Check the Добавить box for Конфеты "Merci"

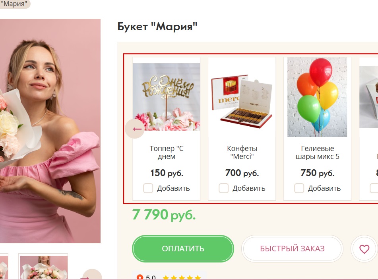[223, 188]
